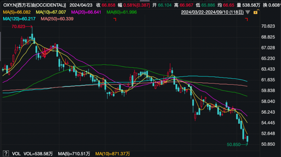Click the volume MA(5)=710.51万 label

(x=74, y=154)
